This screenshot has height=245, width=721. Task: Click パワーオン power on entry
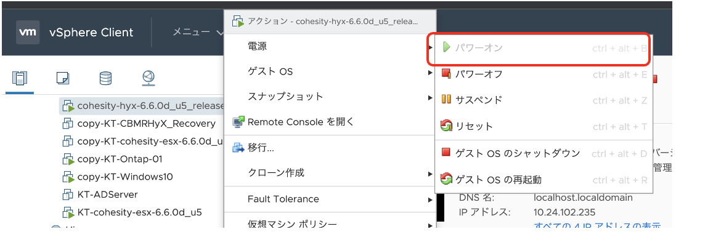(544, 48)
